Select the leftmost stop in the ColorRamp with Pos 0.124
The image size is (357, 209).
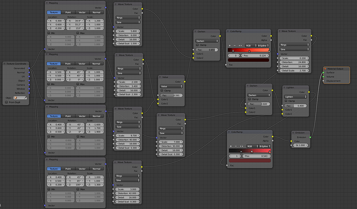[233, 51]
